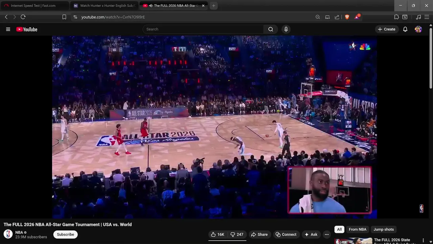Click the YouTube search input field

click(203, 29)
